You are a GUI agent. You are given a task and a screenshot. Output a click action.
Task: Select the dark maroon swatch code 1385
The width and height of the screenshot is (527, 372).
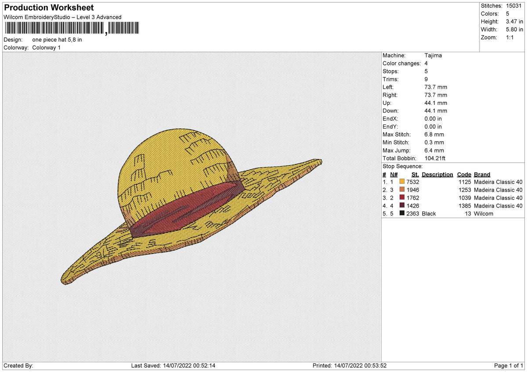(402, 206)
